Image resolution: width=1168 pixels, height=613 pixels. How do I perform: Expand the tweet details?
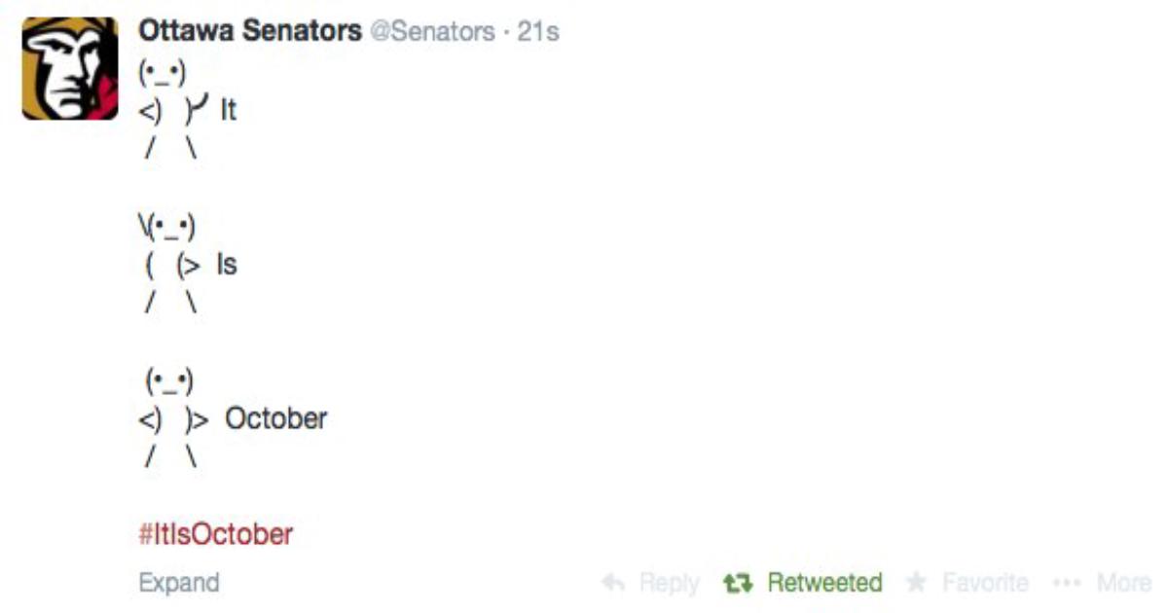tap(179, 583)
